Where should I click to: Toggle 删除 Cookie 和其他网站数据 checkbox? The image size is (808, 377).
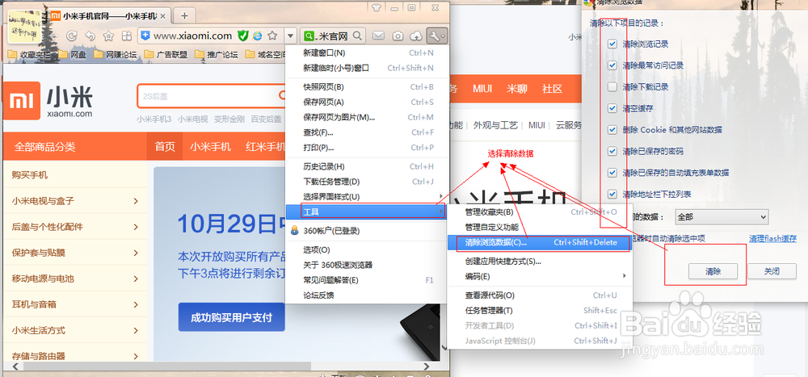(x=612, y=130)
